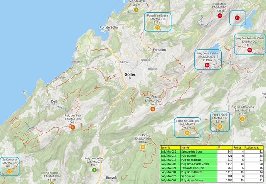Select the Puig d'Alfabia marker numbered 12

pyautogui.click(x=153, y=109)
